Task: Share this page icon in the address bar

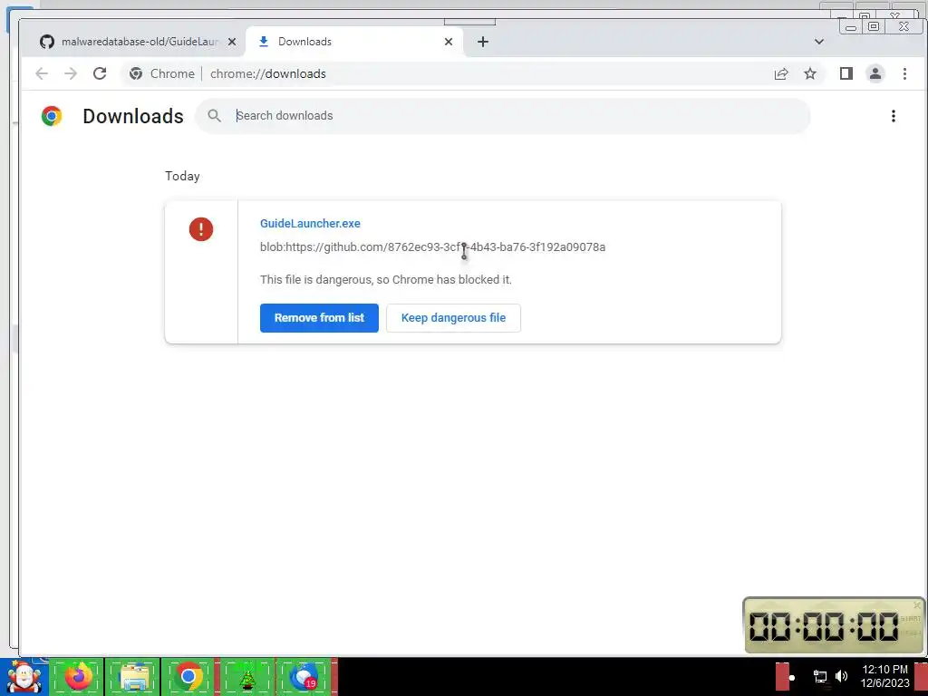Action: 781,73
